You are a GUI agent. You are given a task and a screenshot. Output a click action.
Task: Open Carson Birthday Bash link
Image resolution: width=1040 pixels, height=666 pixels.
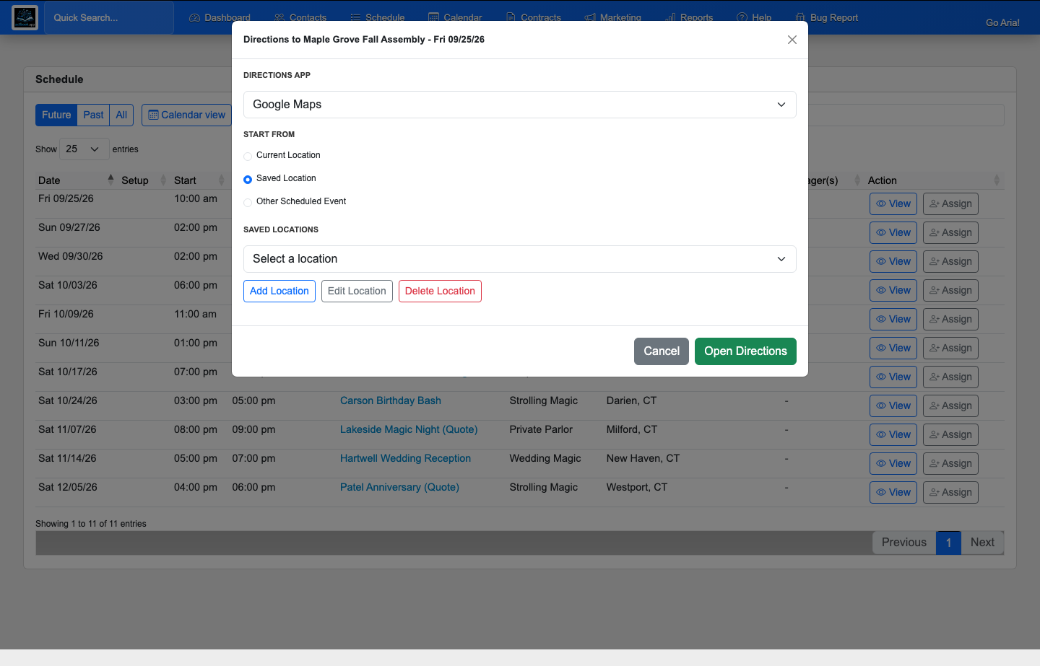pyautogui.click(x=391, y=400)
